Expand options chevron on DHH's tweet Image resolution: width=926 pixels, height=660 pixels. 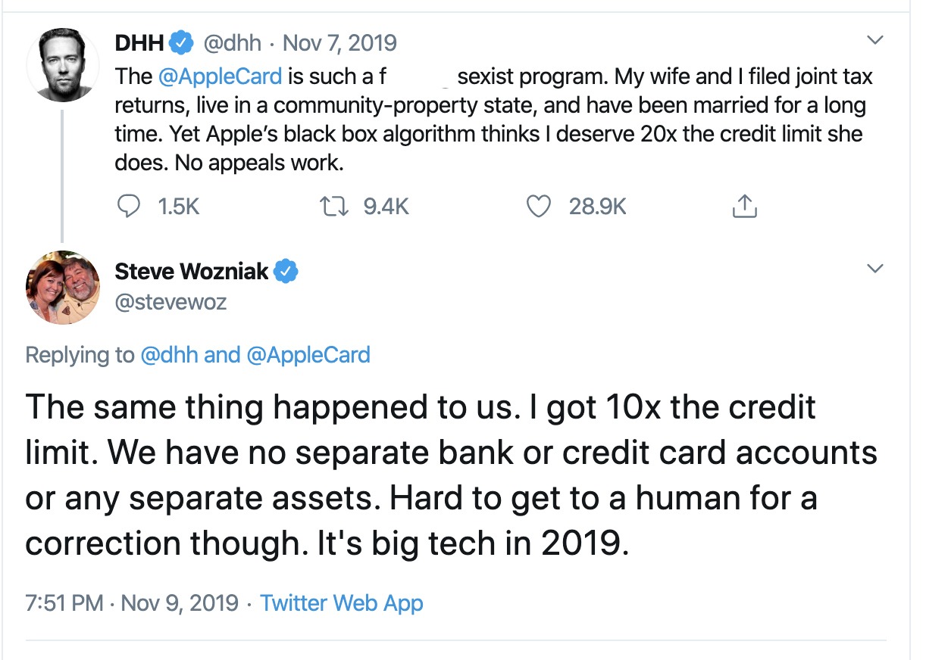click(875, 40)
